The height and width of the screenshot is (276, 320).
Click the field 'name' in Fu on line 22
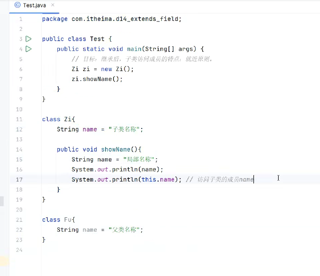[x=90, y=230]
